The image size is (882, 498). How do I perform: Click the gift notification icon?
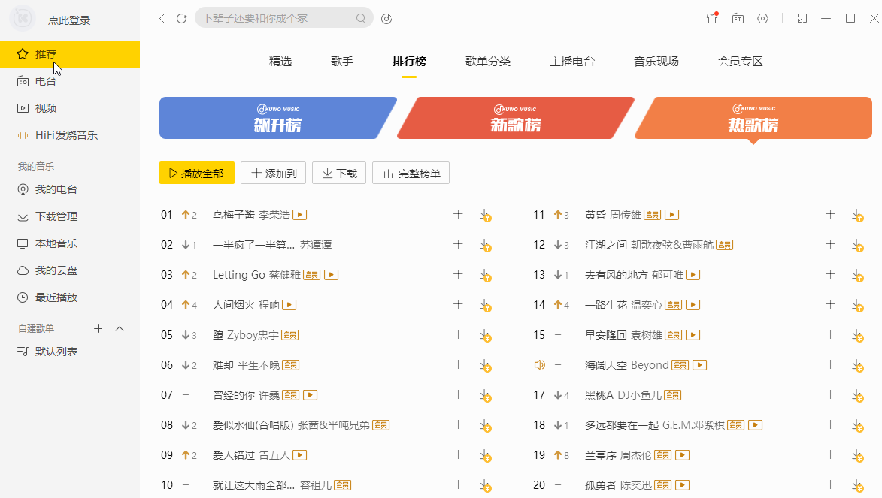[x=711, y=18]
